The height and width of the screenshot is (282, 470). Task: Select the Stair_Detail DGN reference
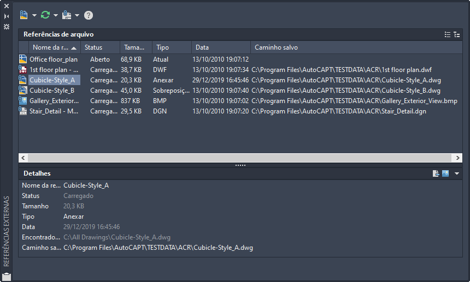[x=53, y=111]
